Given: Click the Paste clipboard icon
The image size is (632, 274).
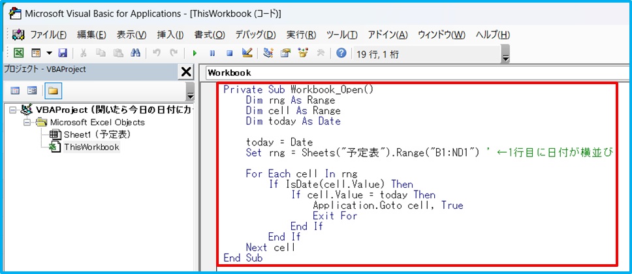Looking at the screenshot, I should [118, 53].
